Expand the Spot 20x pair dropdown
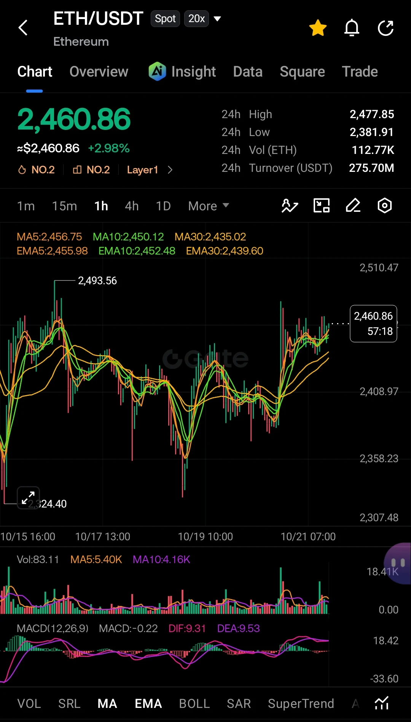The height and width of the screenshot is (722, 411). (217, 19)
